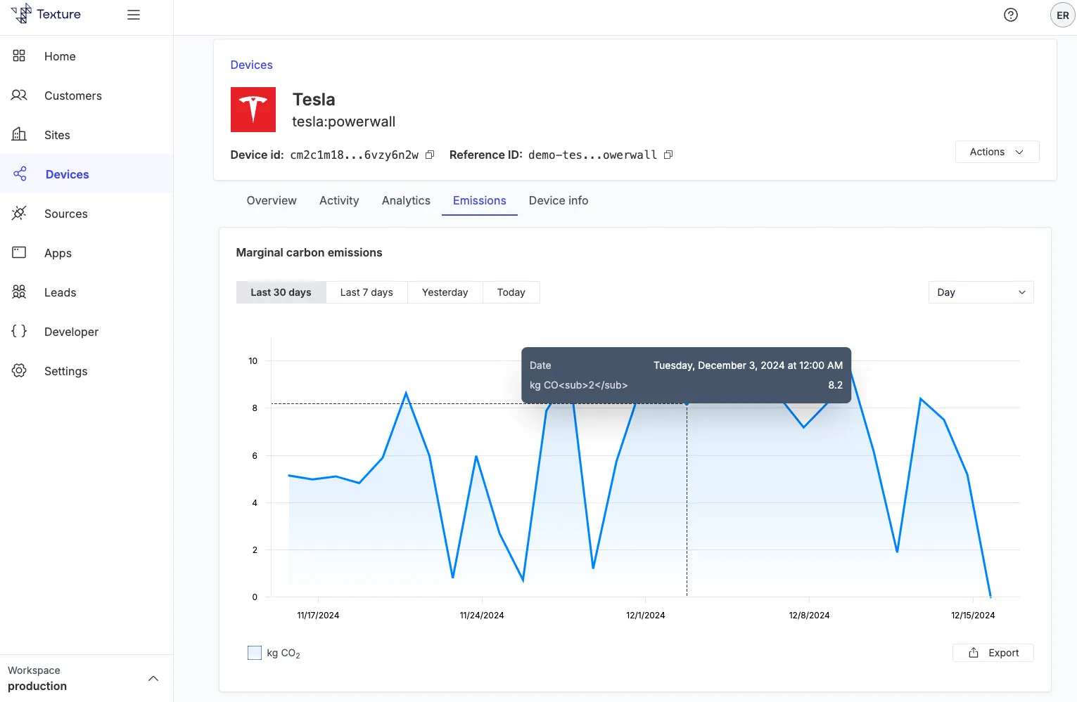Click the 11/17/2024 axis label
The image size is (1077, 702).
pyautogui.click(x=318, y=615)
